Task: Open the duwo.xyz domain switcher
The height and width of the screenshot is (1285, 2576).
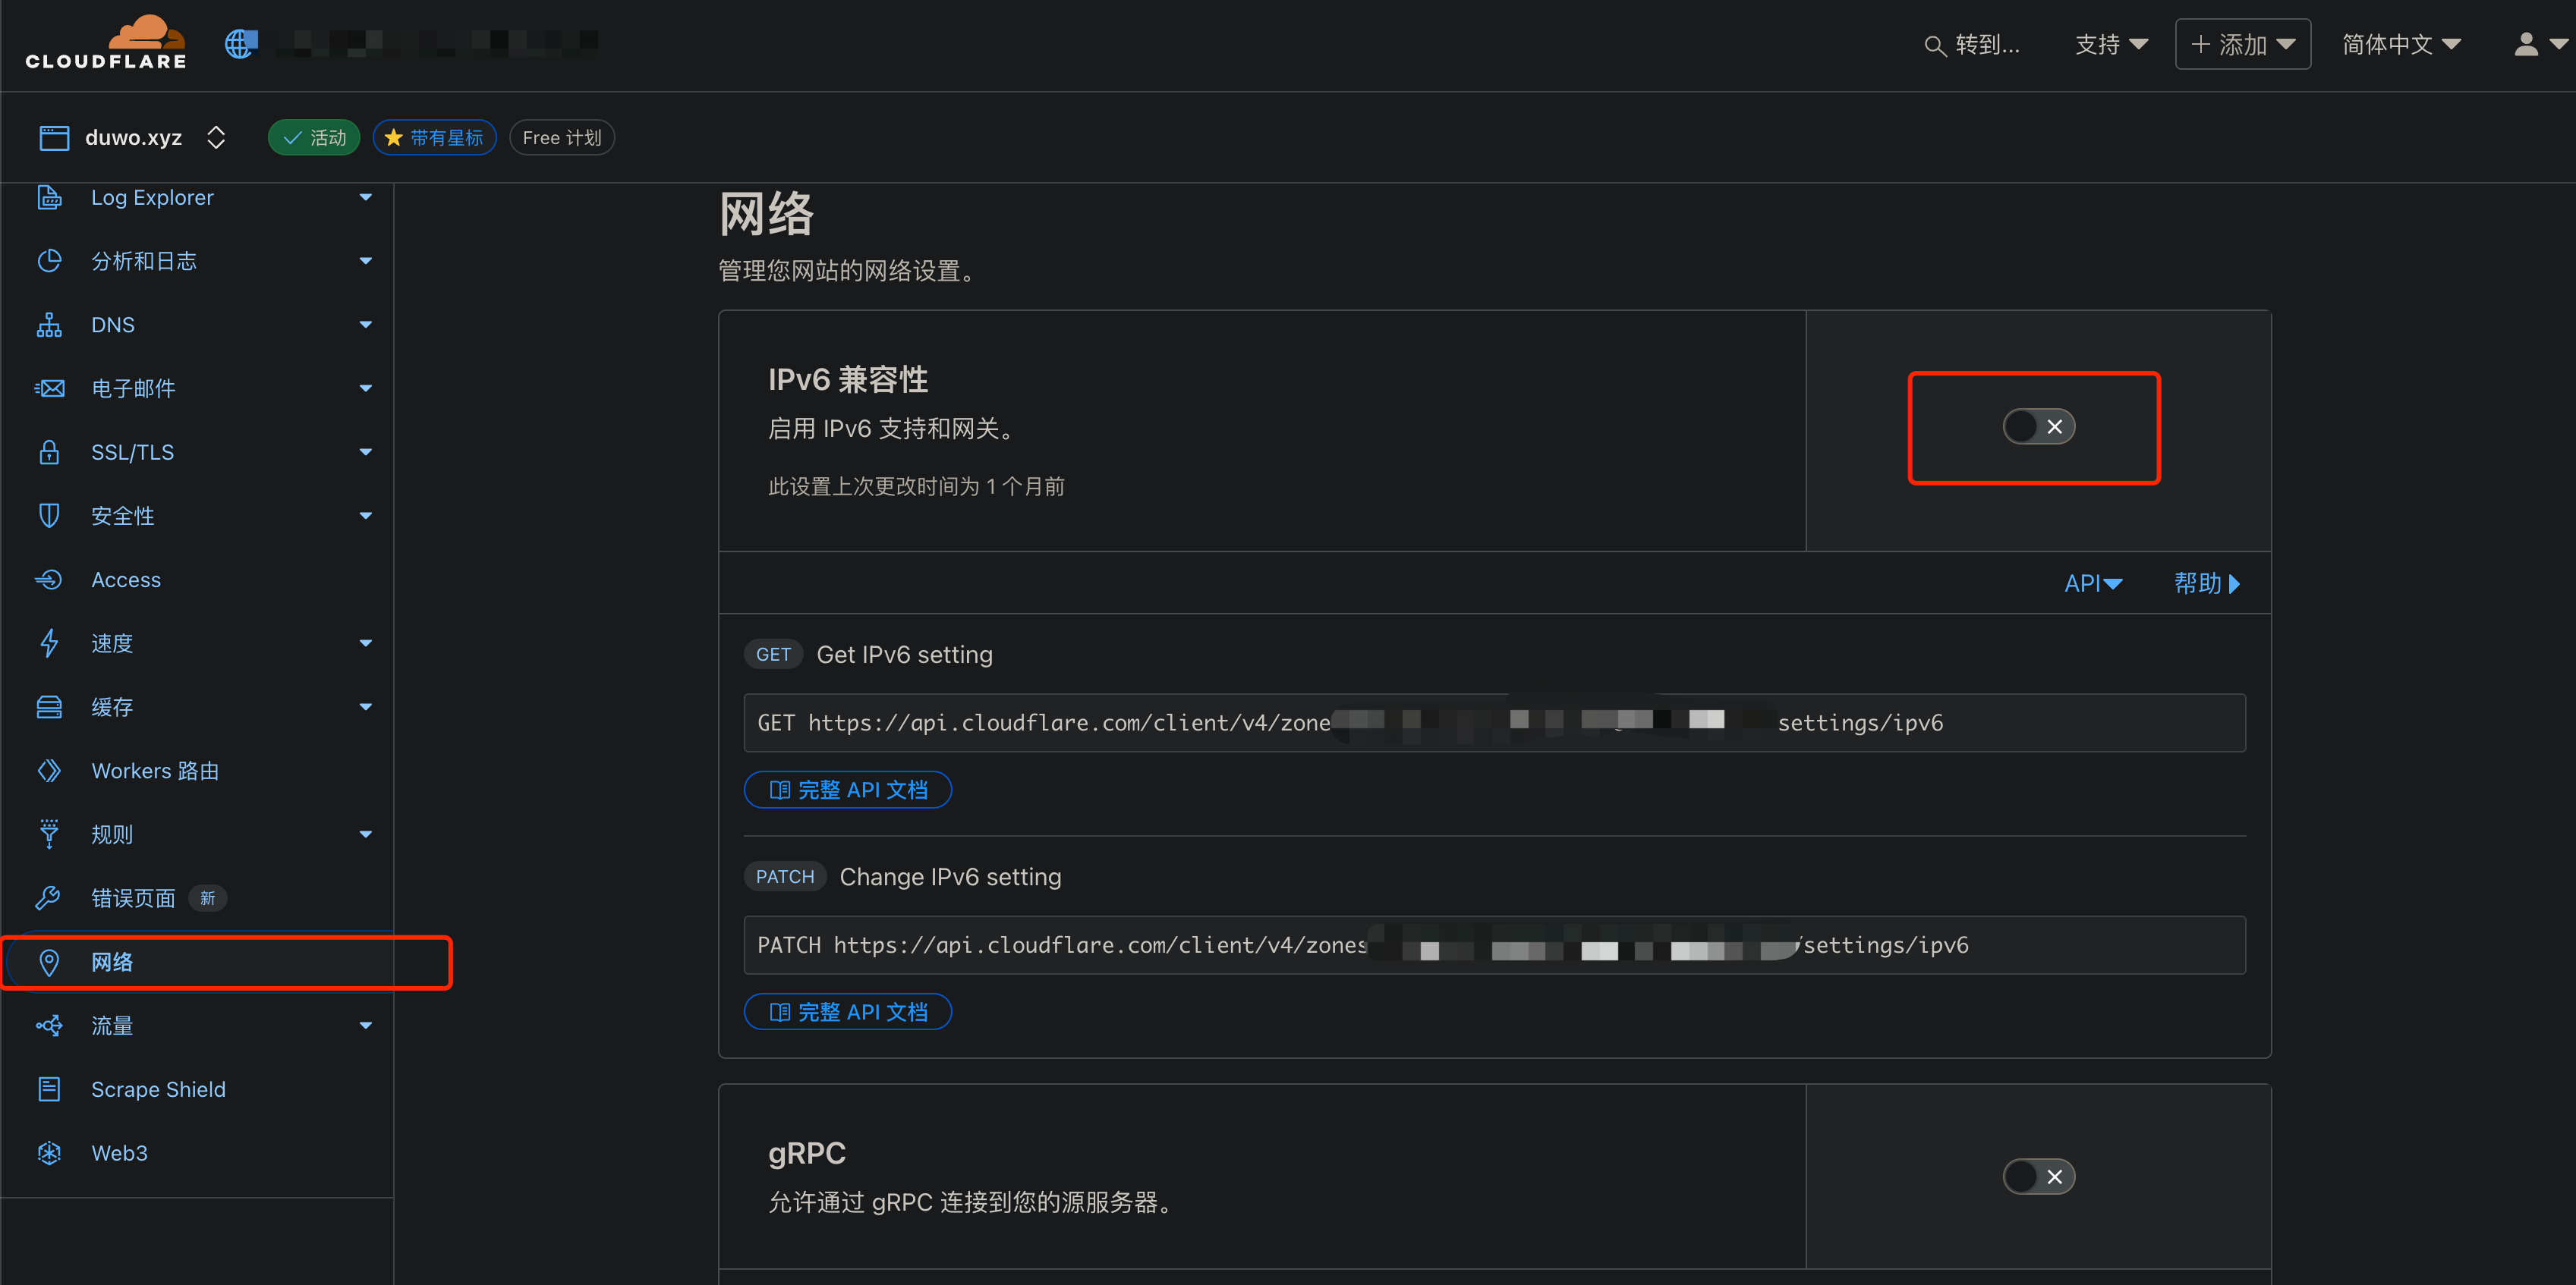Action: pos(215,138)
